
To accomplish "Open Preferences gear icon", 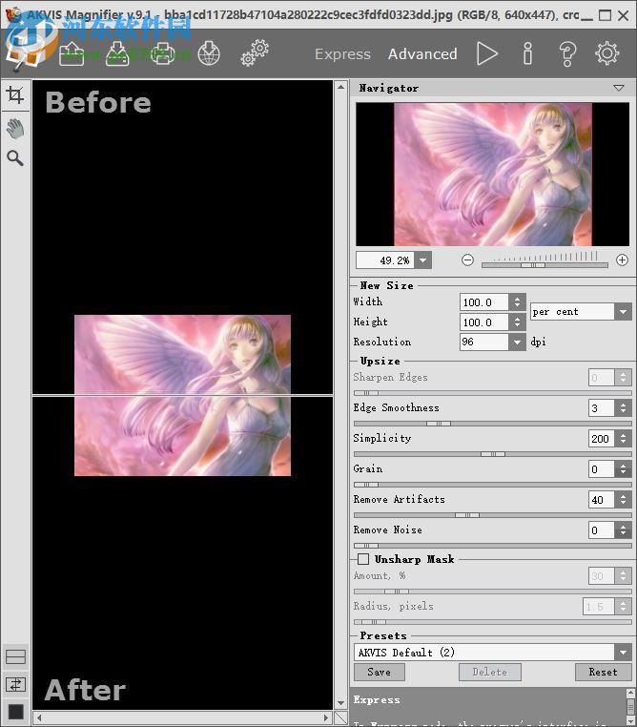I will click(x=607, y=53).
